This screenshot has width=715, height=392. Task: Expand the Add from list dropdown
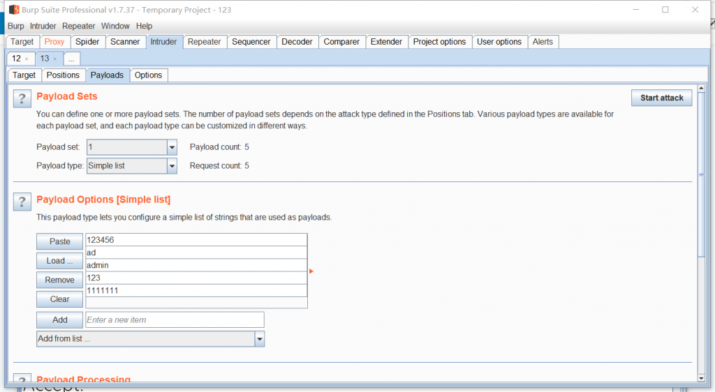click(x=259, y=339)
